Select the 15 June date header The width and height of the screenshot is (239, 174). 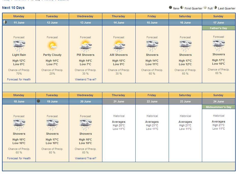pos(152,23)
